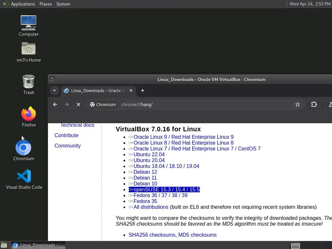Screen dimensions: 332x249
Task: Download Ubuntu 18.04 / 18.10 / 19.04 package
Action: (166, 166)
